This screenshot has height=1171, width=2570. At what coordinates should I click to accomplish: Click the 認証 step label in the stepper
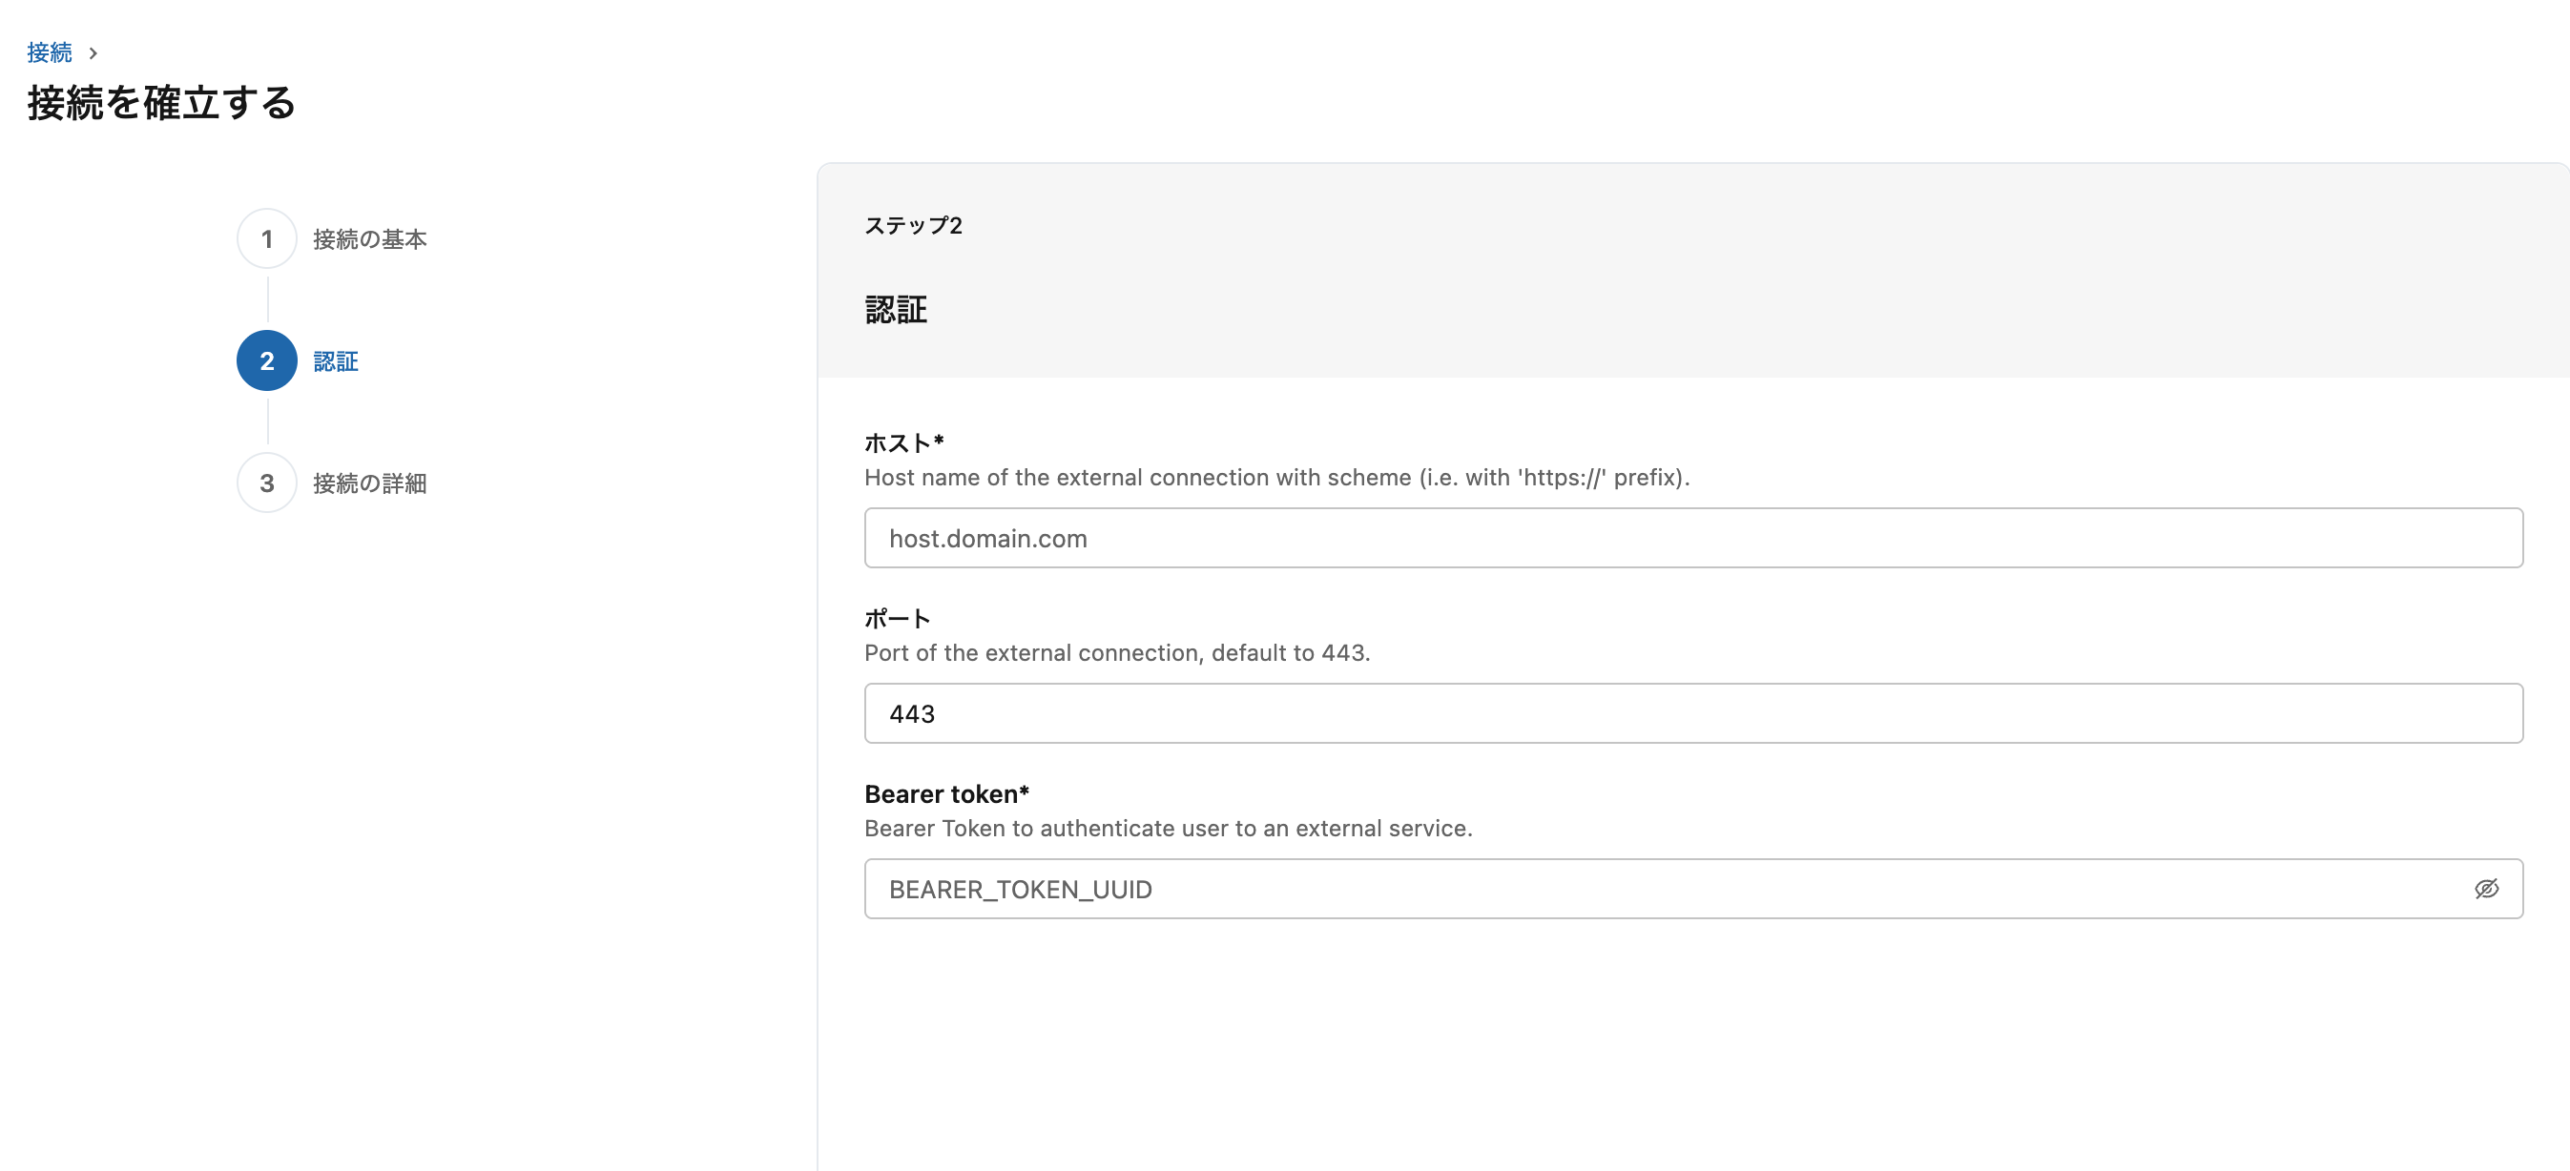(335, 361)
